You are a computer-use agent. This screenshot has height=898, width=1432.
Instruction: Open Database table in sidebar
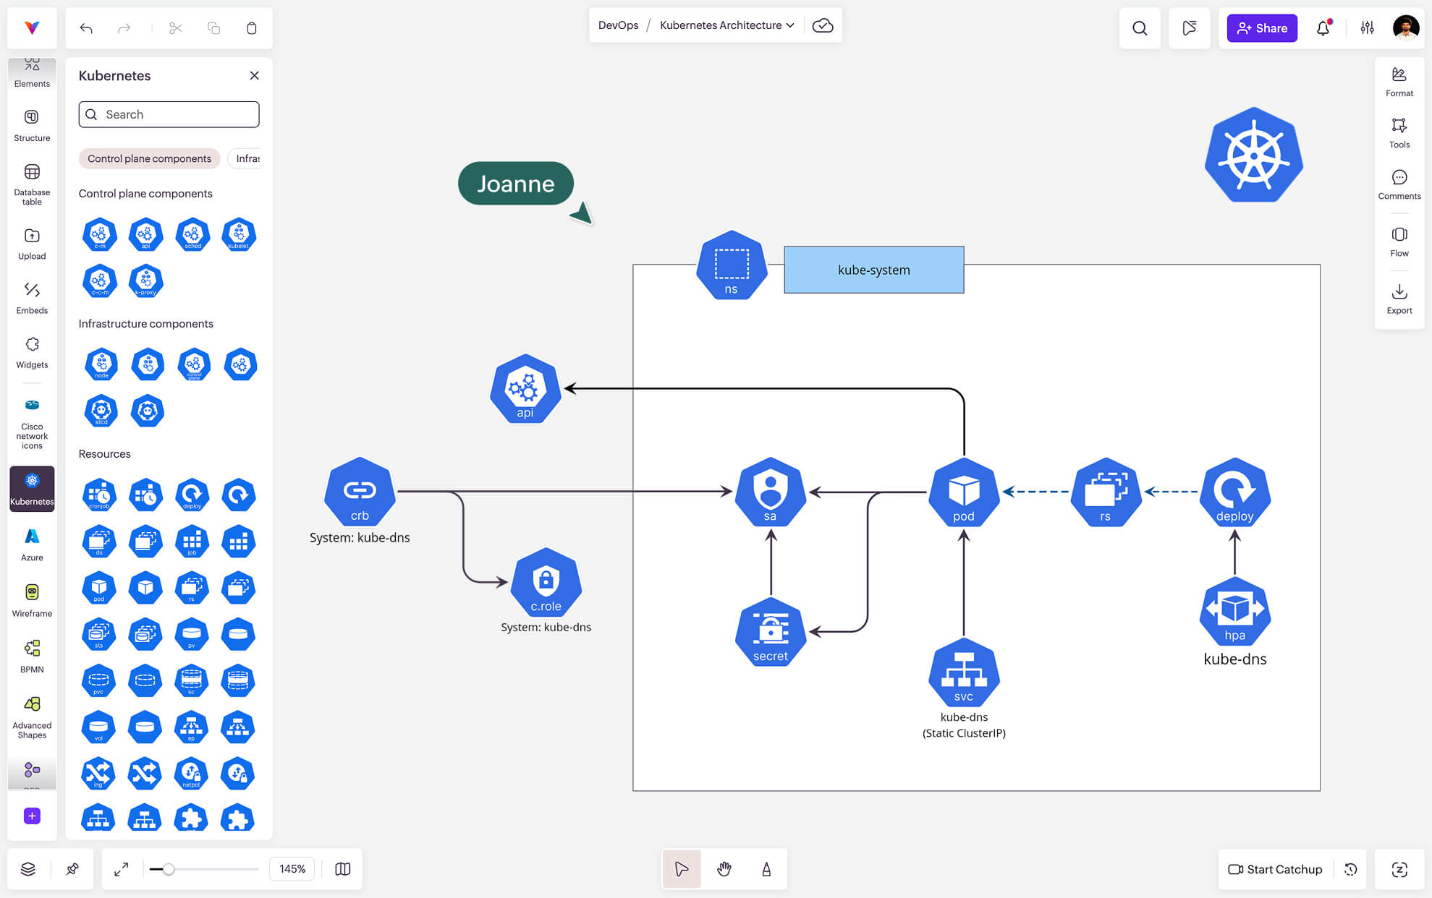point(32,184)
